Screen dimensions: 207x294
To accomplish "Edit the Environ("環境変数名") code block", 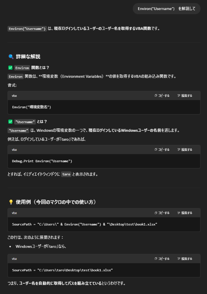I will click(x=185, y=95).
